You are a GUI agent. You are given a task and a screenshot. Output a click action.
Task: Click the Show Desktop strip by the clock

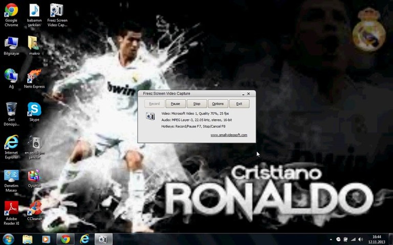(x=391, y=239)
